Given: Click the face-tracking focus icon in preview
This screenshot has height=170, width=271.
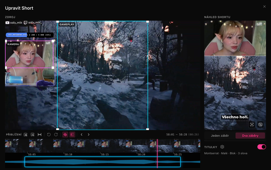Looking at the screenshot, I should click(x=252, y=124).
